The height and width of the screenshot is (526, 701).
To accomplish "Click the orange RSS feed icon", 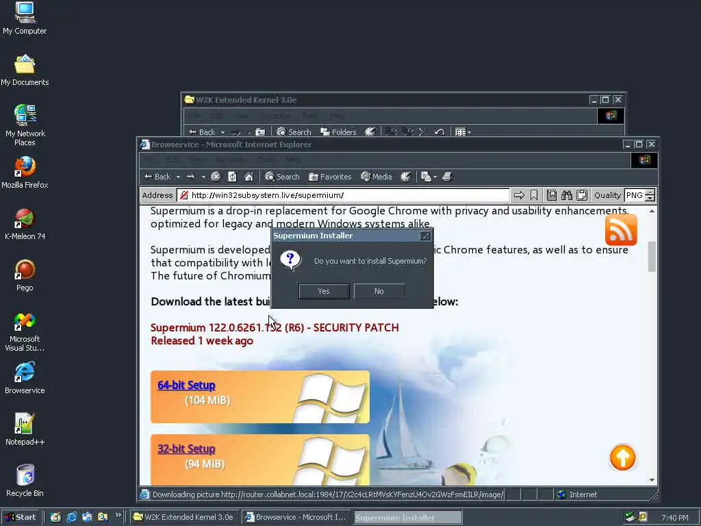I will point(621,229).
